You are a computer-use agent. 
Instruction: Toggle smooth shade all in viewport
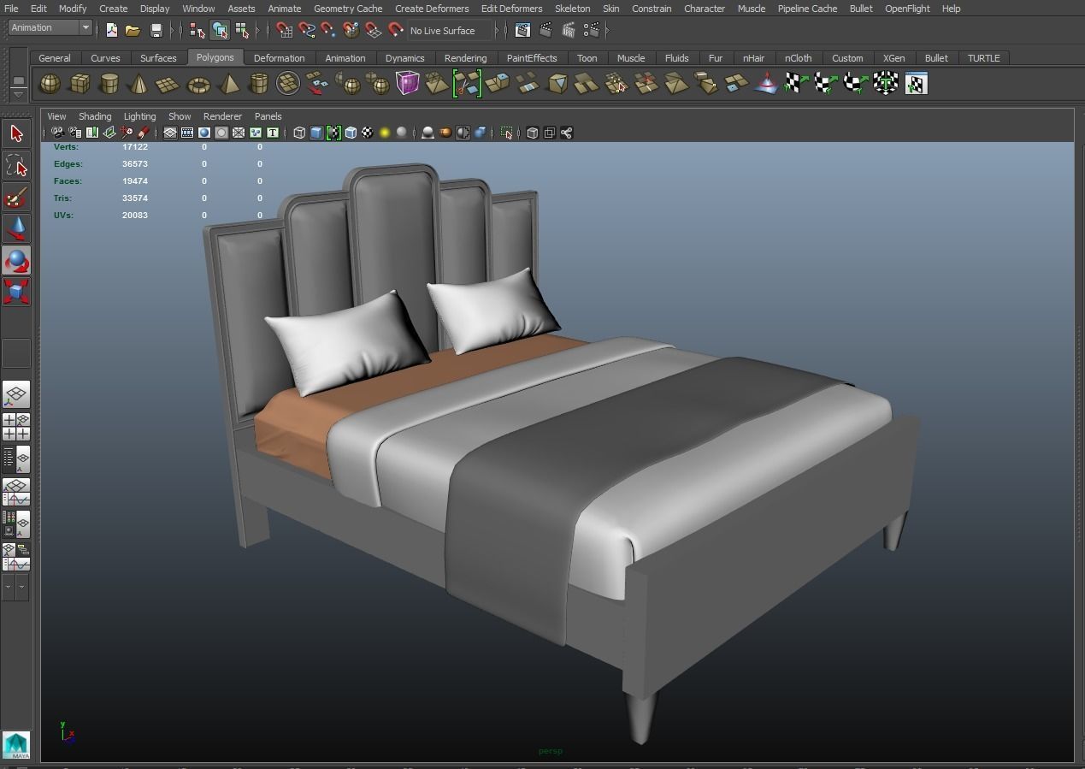316,133
